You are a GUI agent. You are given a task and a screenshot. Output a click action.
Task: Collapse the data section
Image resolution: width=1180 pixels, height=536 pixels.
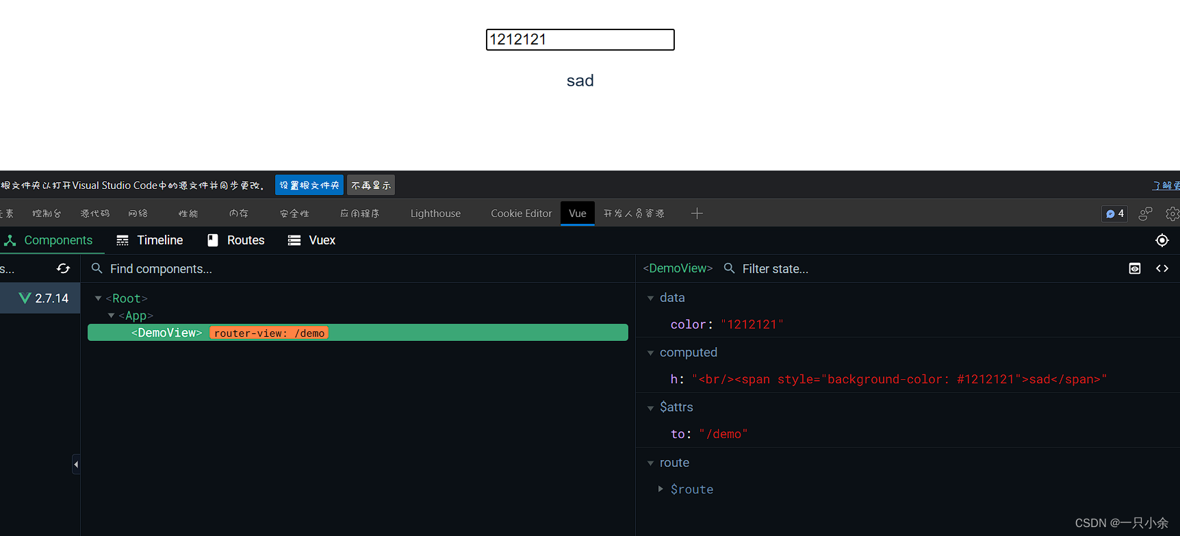(x=650, y=298)
